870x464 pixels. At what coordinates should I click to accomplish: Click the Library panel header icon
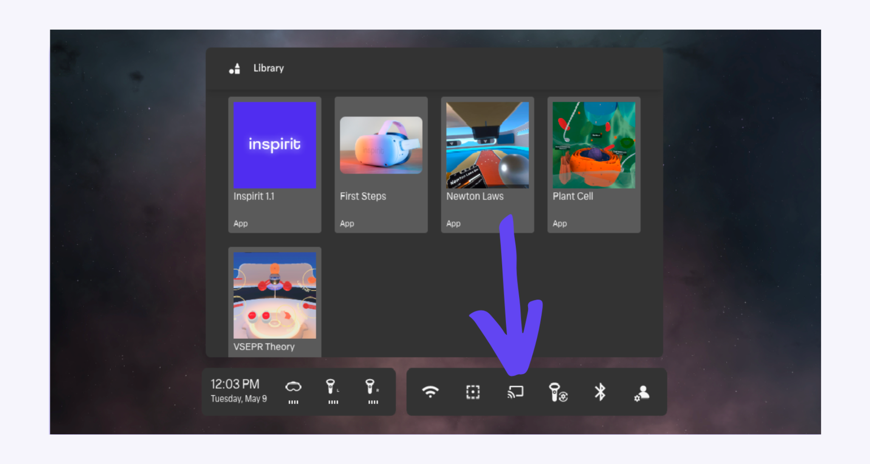pos(234,68)
